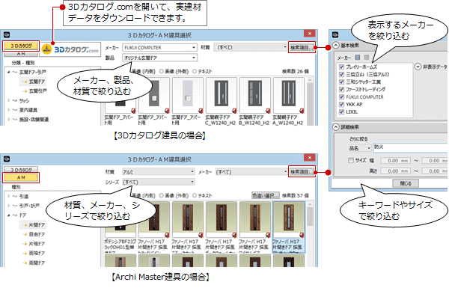
Task: Select the 玄関ドア tree item icon
Action: [25, 82]
